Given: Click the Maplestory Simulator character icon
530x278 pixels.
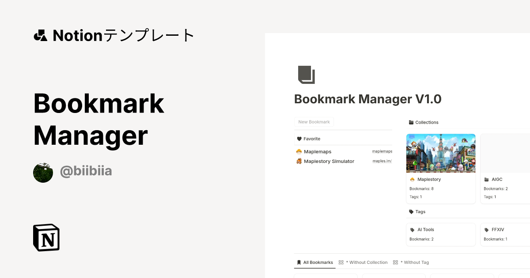Looking at the screenshot, I should (x=299, y=161).
